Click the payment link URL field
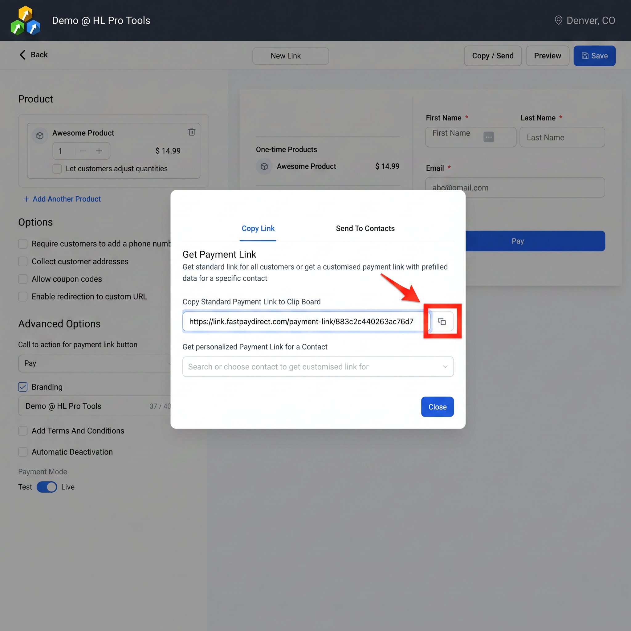Image resolution: width=631 pixels, height=631 pixels. click(306, 321)
